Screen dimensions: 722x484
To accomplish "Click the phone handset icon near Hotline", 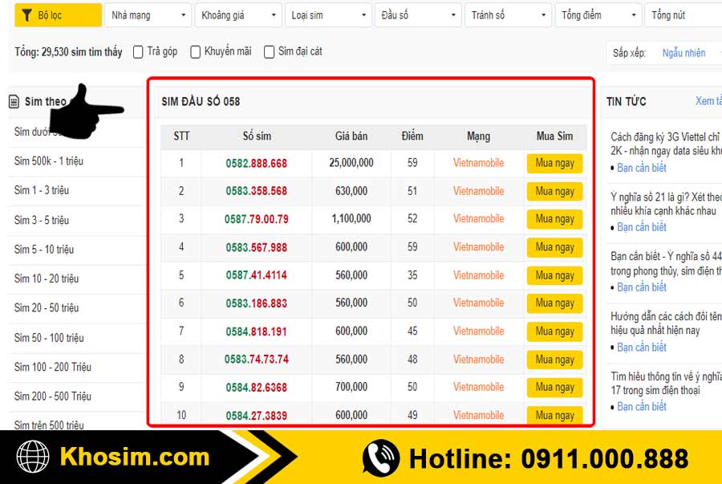I will click(380, 458).
